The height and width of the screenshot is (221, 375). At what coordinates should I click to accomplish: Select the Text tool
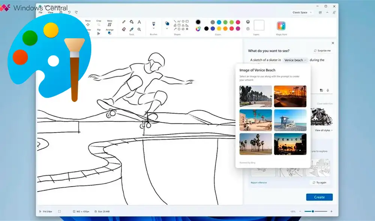point(139,22)
